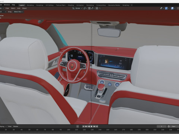Open the Drag Select Box dropdown
Screen dimensions: 179x134
(18, 12)
